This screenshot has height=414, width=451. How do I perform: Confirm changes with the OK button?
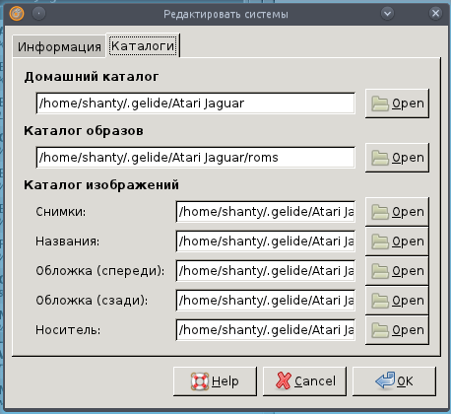click(394, 381)
